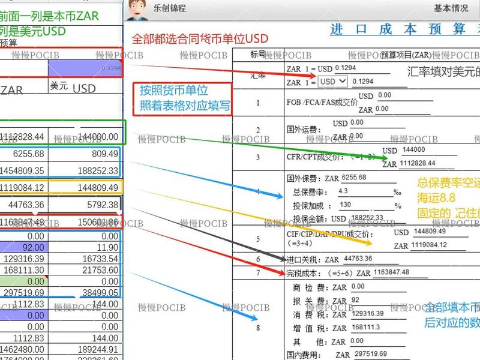Select spreadsheet cell 297519.69
Image resolution: width=480 pixels, height=360 pixels.
pos(24,293)
